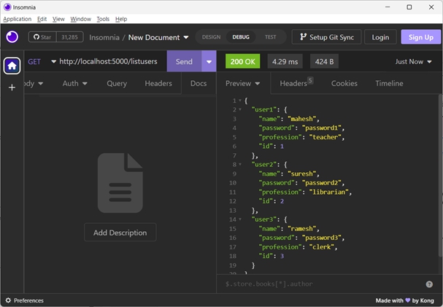Open the Tools menu
Image resolution: width=443 pixels, height=307 pixels.
click(103, 19)
